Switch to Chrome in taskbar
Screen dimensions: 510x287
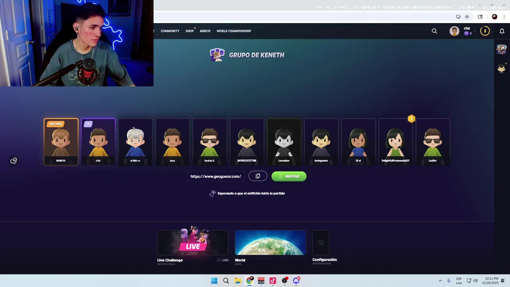coord(249,281)
